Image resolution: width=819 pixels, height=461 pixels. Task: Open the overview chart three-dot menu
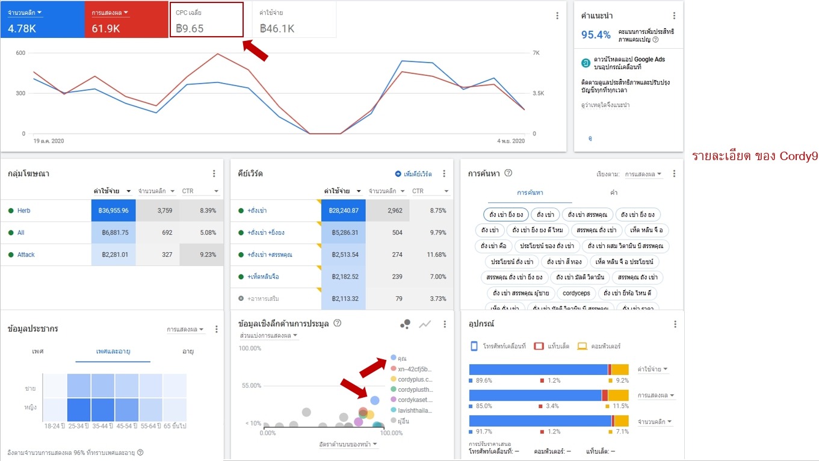[557, 16]
